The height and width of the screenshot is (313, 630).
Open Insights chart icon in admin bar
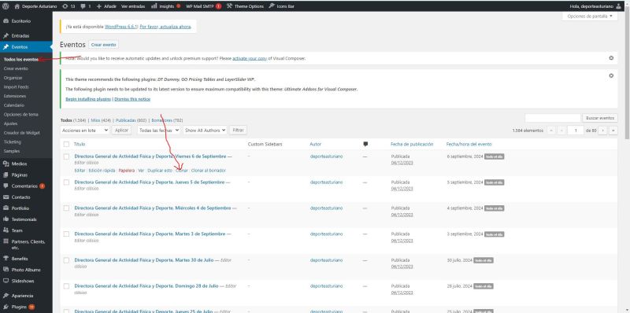[154, 6]
